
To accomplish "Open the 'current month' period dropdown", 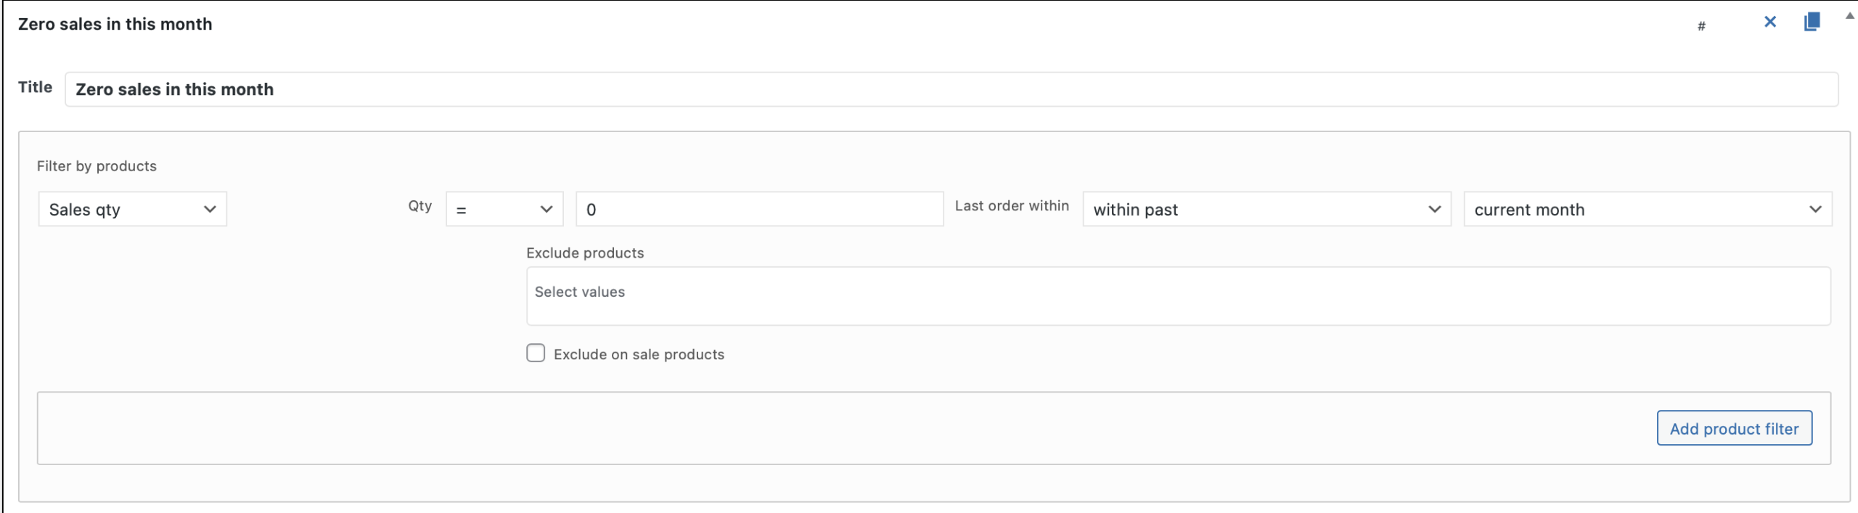I will point(1648,210).
